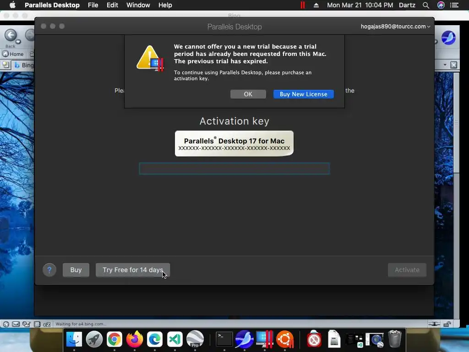Open the SeaMonkey tab list dropdown arrow

[445, 65]
